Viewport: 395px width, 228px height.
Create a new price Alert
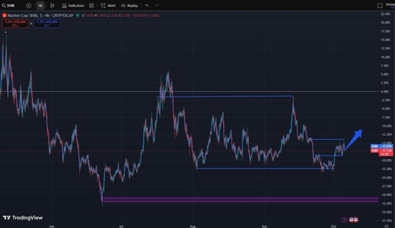[x=108, y=6]
